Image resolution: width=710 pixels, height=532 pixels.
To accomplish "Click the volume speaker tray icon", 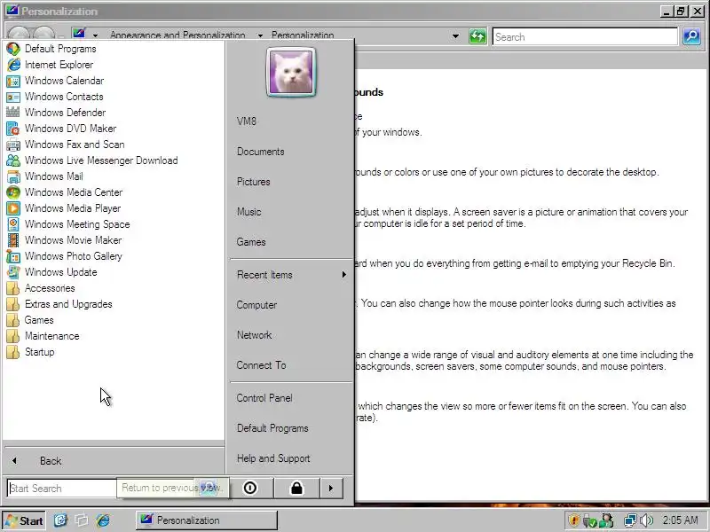I will [x=647, y=520].
